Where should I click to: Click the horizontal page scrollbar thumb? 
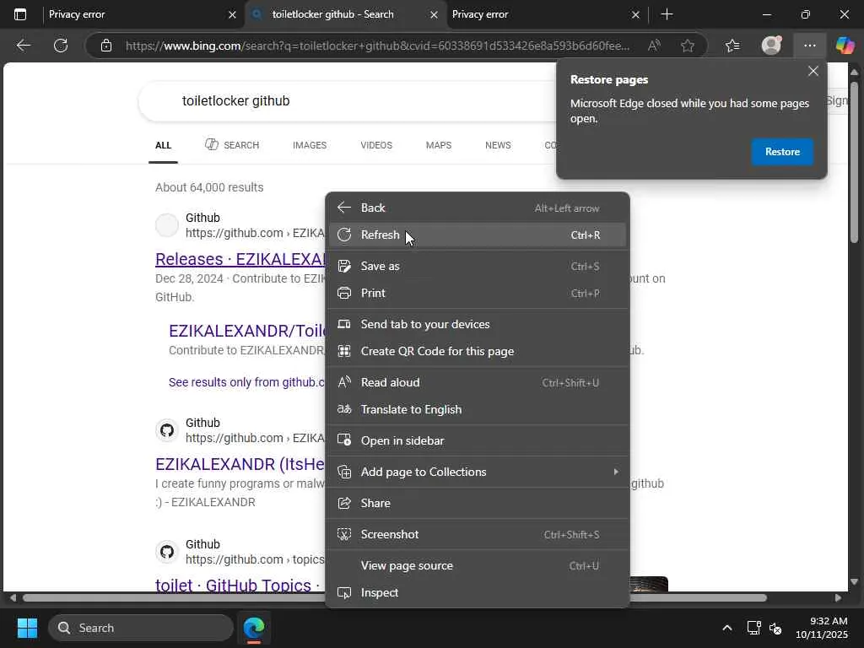pos(395,598)
